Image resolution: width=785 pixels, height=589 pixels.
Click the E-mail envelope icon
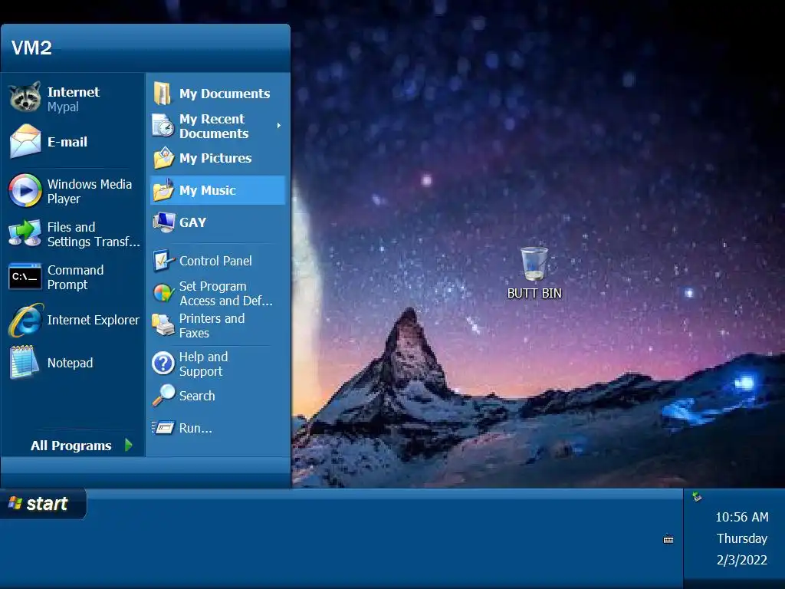[x=25, y=141]
